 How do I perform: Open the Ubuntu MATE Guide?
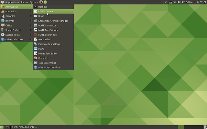coord(53,67)
